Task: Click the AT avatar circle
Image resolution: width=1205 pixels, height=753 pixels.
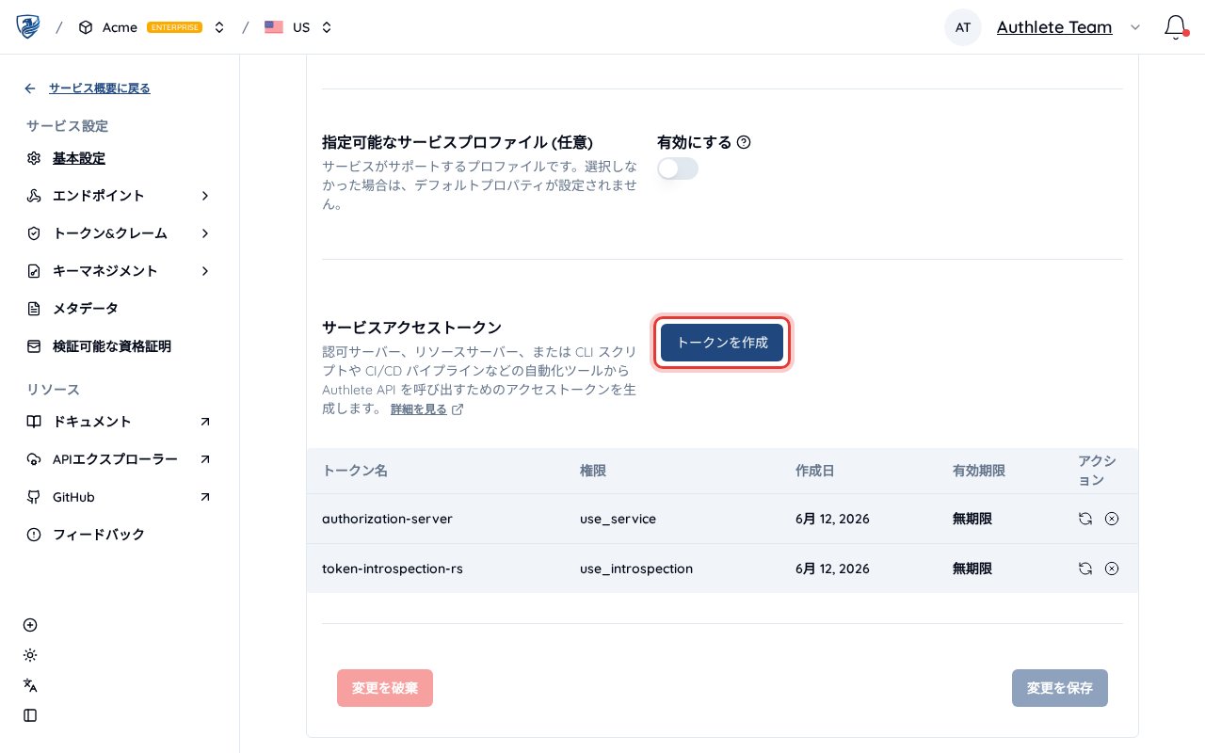Action: pyautogui.click(x=963, y=27)
